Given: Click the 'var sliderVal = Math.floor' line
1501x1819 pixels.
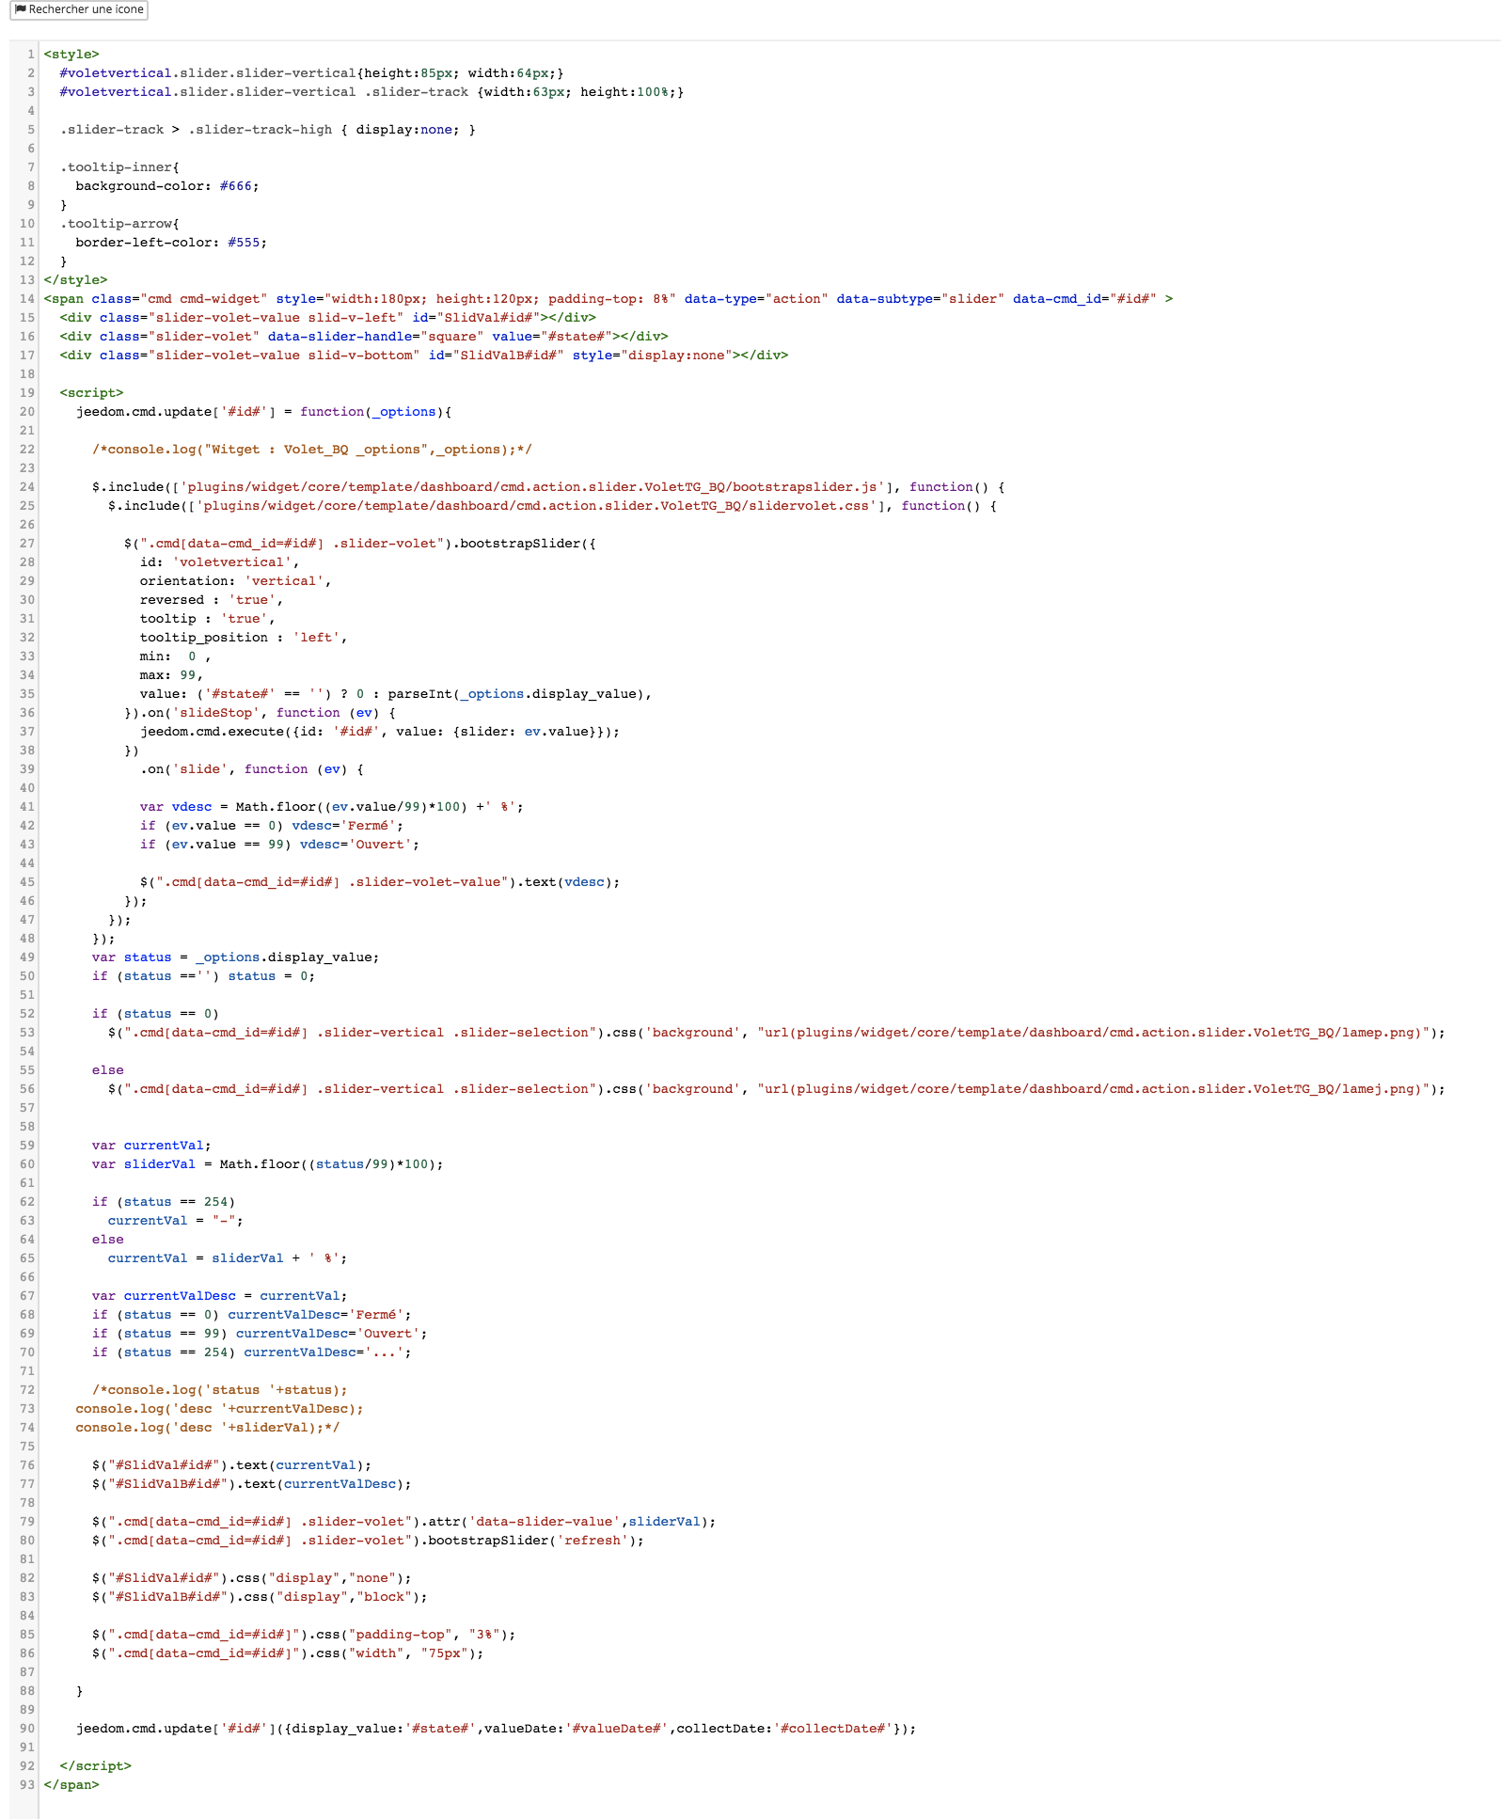Looking at the screenshot, I should 268,1164.
